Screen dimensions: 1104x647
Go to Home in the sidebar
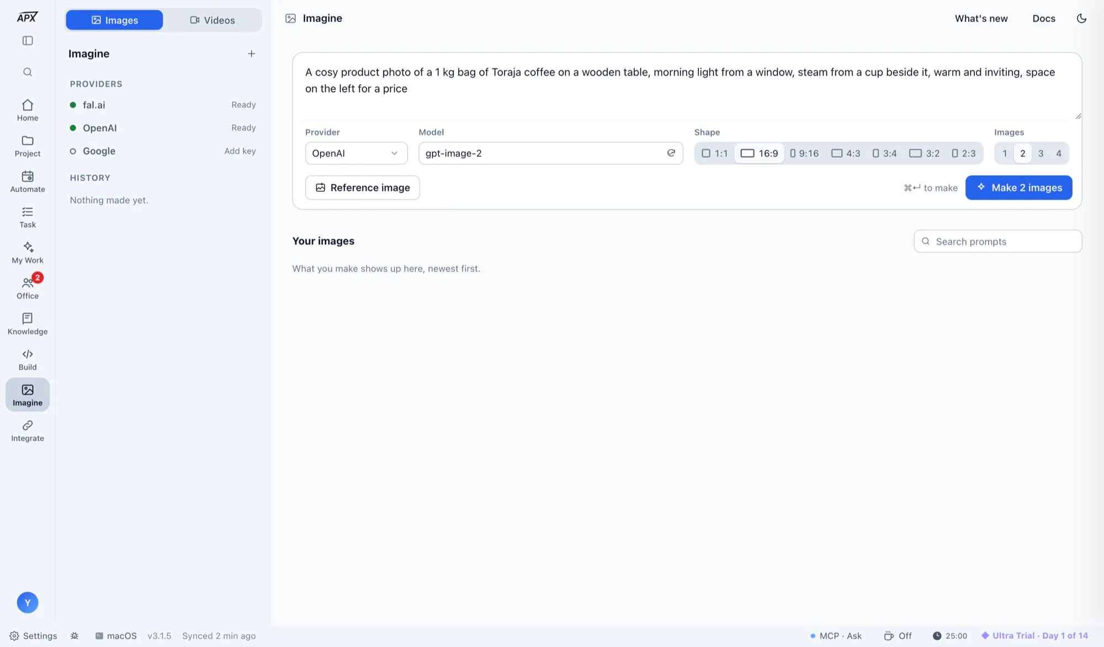point(28,110)
